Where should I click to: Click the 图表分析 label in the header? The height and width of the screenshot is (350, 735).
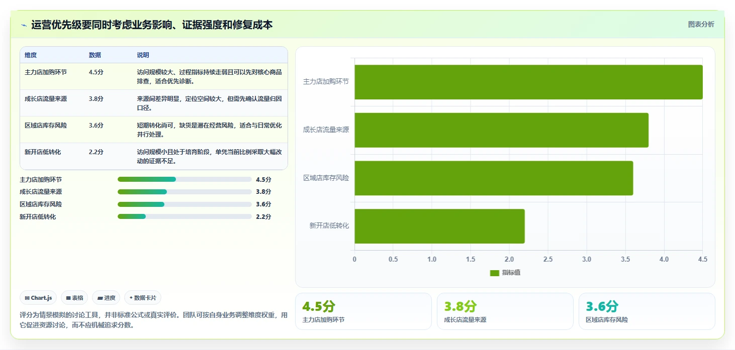[x=701, y=24]
